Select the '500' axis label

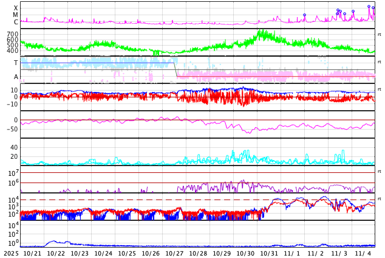[13, 45]
